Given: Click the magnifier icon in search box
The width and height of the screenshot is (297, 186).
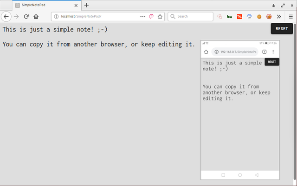Looking at the screenshot, I should point(173,17).
